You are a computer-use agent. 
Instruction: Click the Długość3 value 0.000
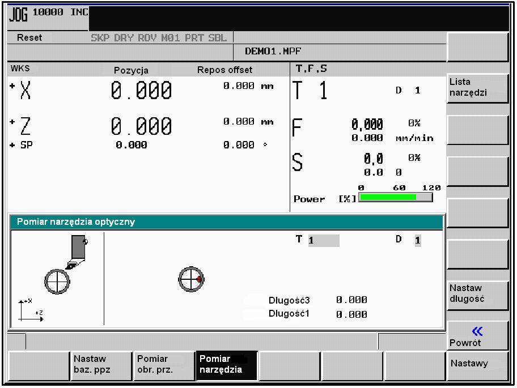coord(351,300)
